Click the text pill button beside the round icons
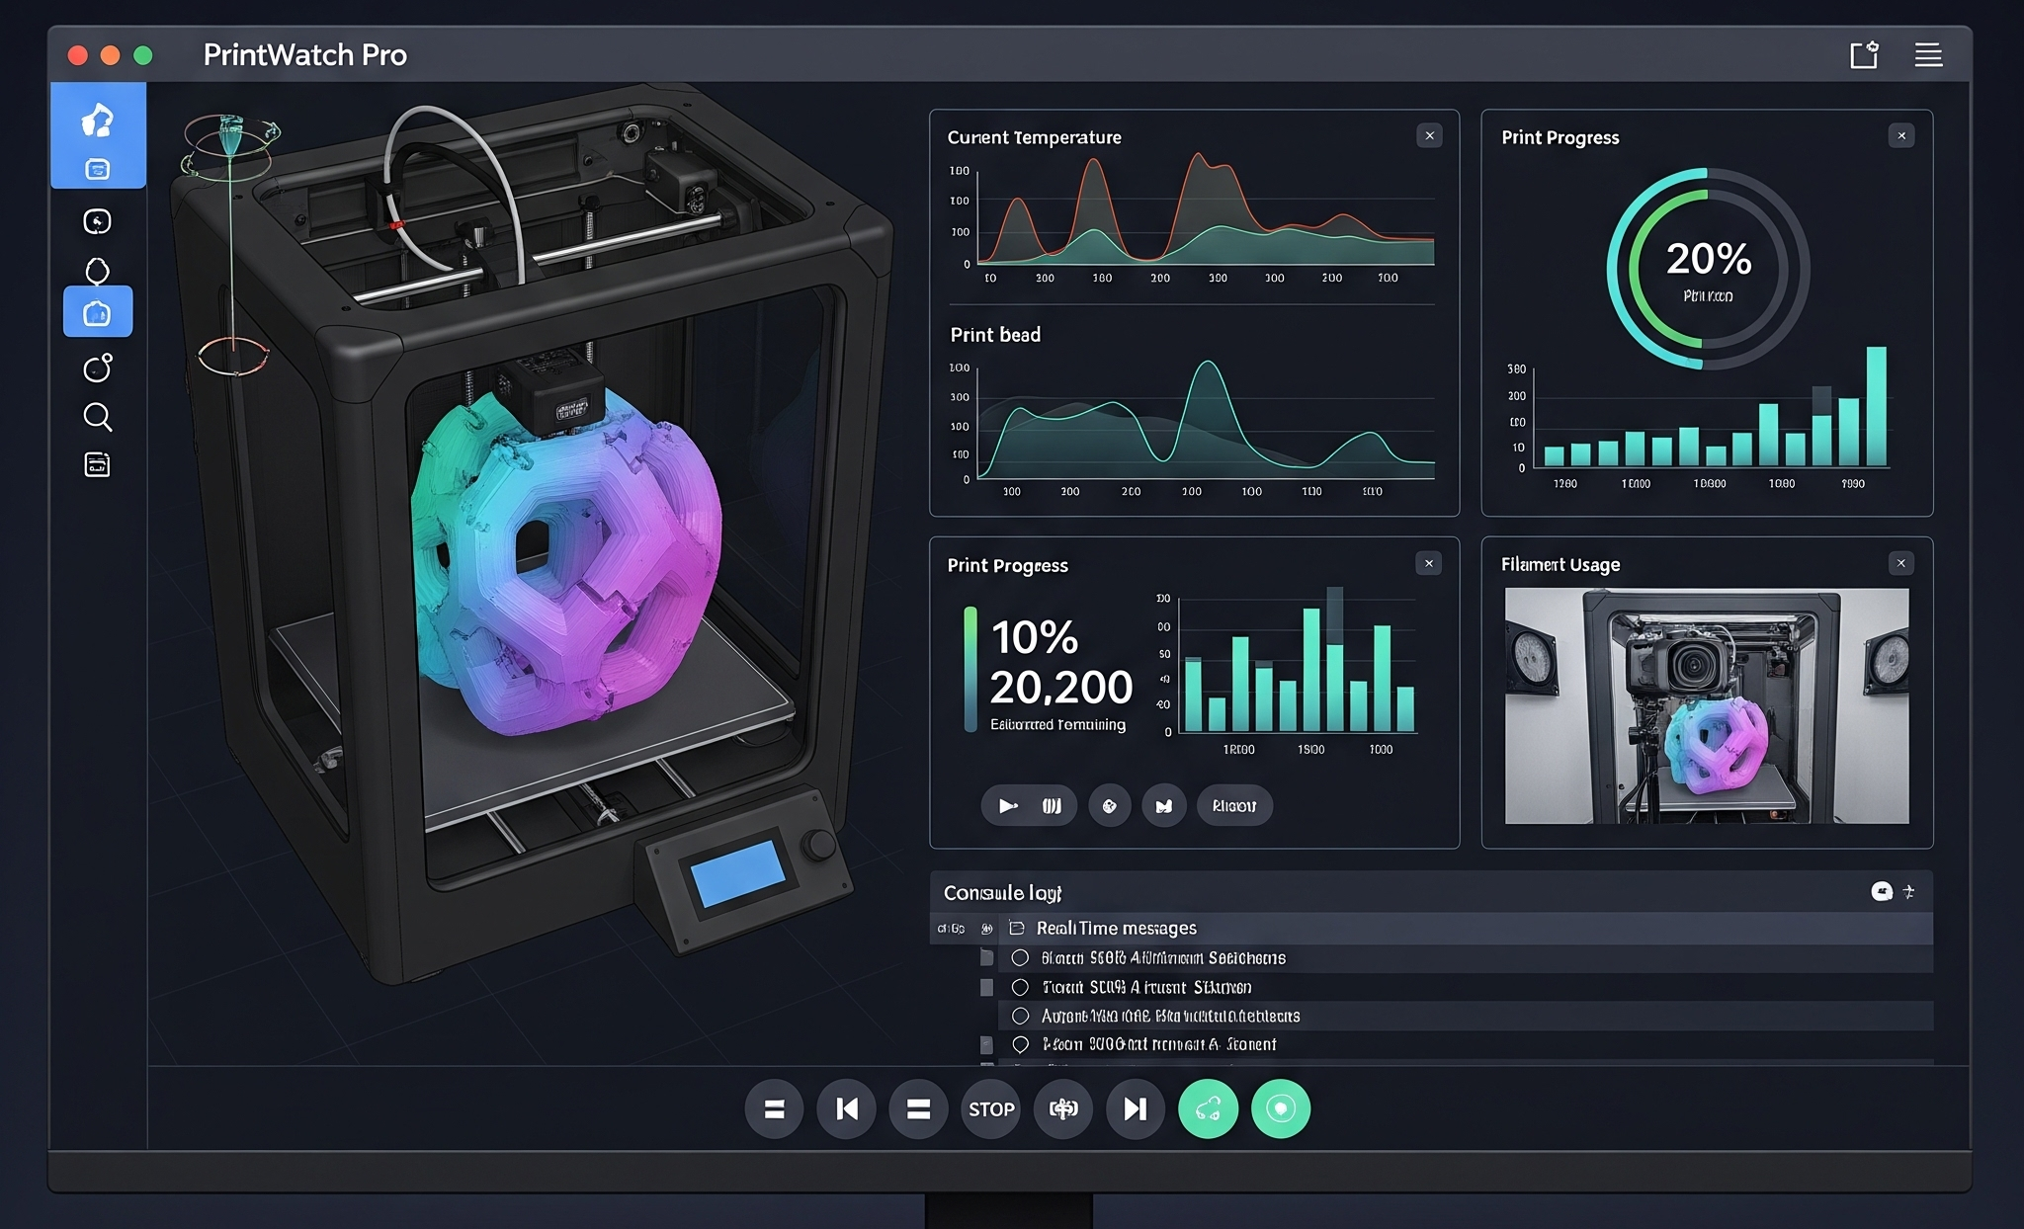2024x1229 pixels. click(x=1234, y=806)
